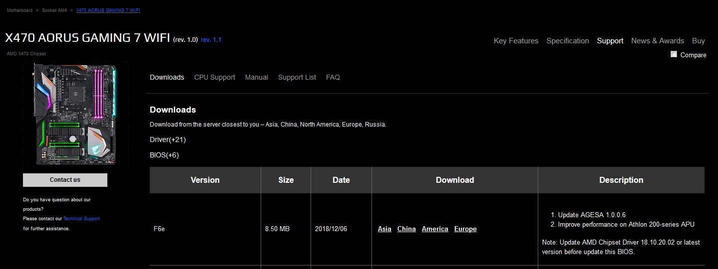Switch to the CPU Support tab

215,77
